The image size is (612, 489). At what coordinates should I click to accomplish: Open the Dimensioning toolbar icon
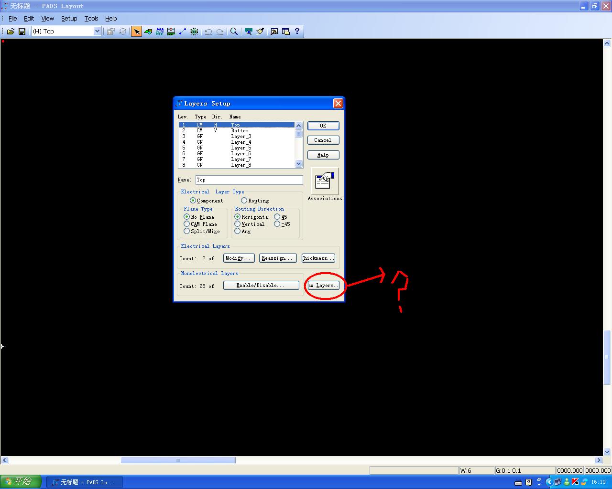click(171, 32)
